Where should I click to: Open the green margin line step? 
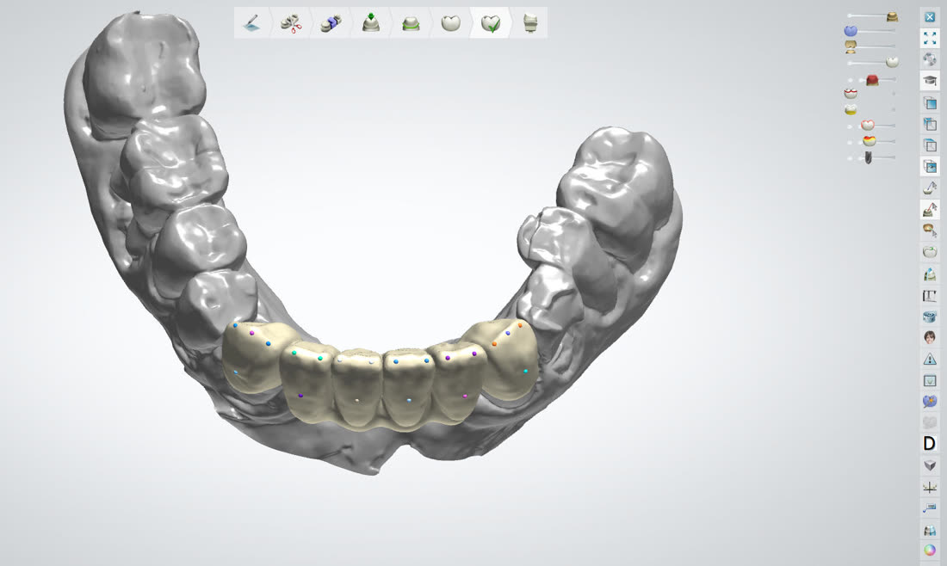411,23
